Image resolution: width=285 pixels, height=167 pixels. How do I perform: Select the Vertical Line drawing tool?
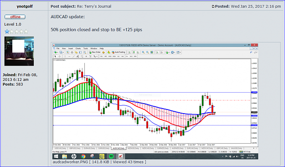(65, 57)
